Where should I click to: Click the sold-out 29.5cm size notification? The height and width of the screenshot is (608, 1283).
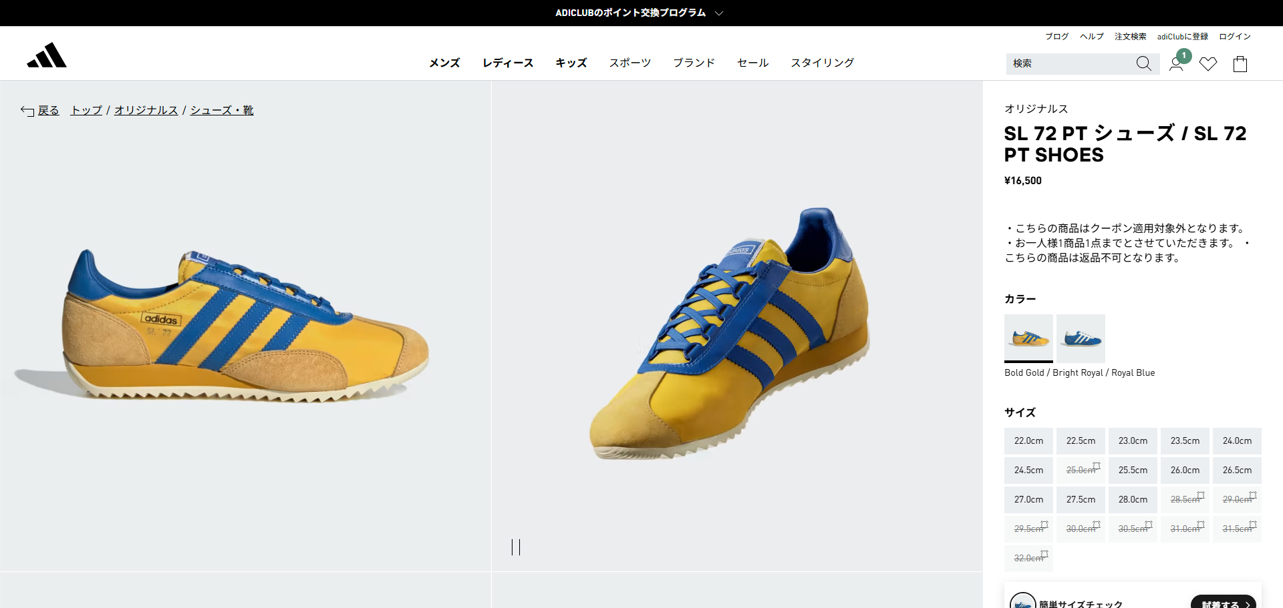(x=1028, y=529)
